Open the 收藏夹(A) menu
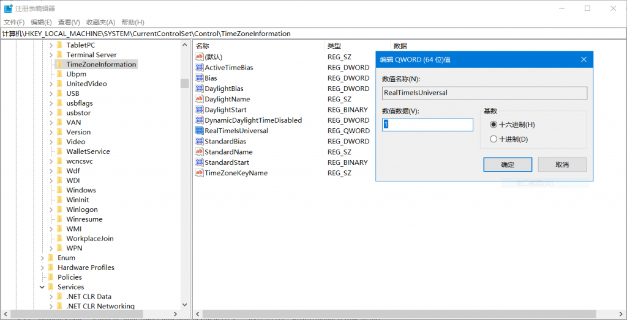 click(x=101, y=23)
